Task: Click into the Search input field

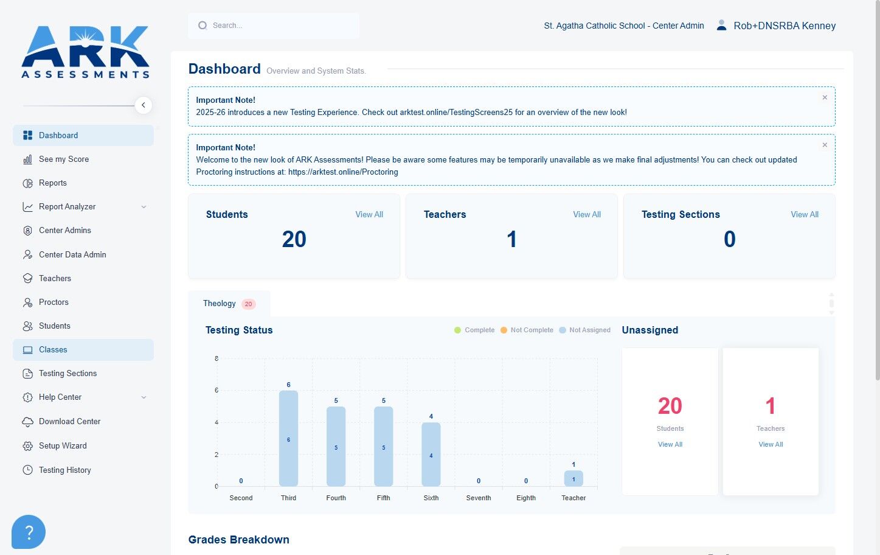Action: (274, 26)
